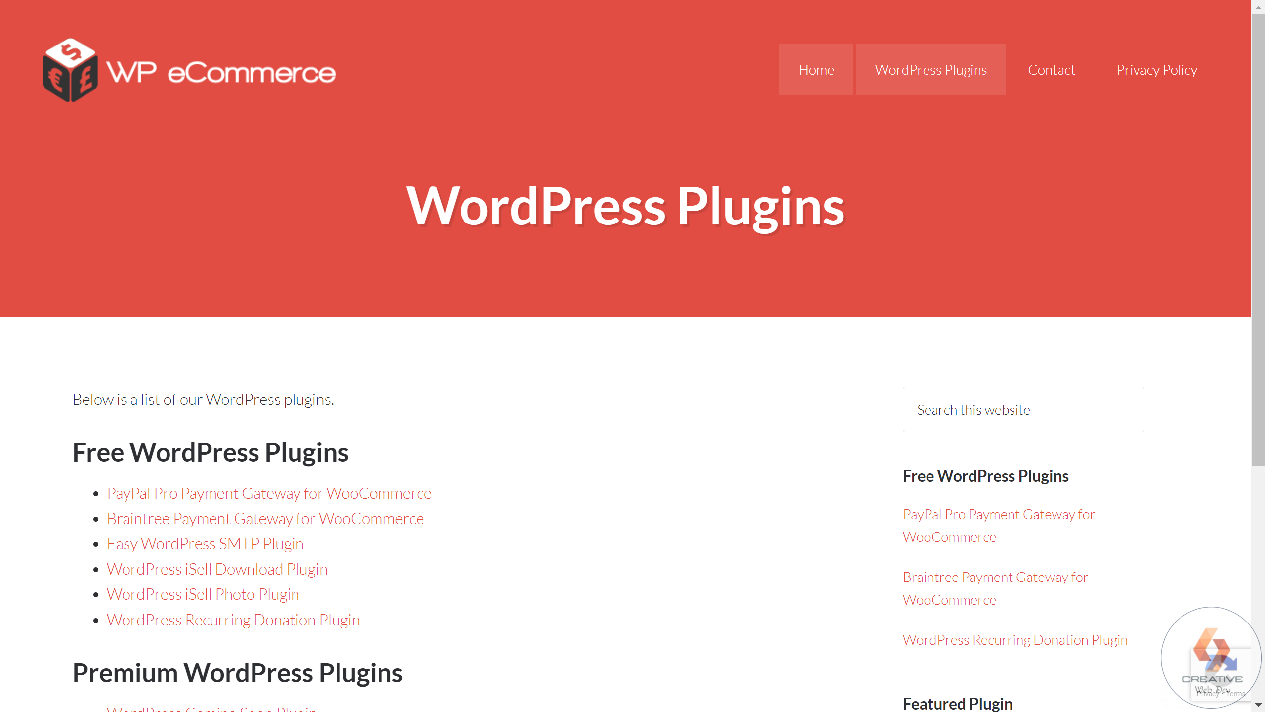The width and height of the screenshot is (1265, 712).
Task: Click the WordPress Recurring Donation Plugin link
Action: [233, 619]
